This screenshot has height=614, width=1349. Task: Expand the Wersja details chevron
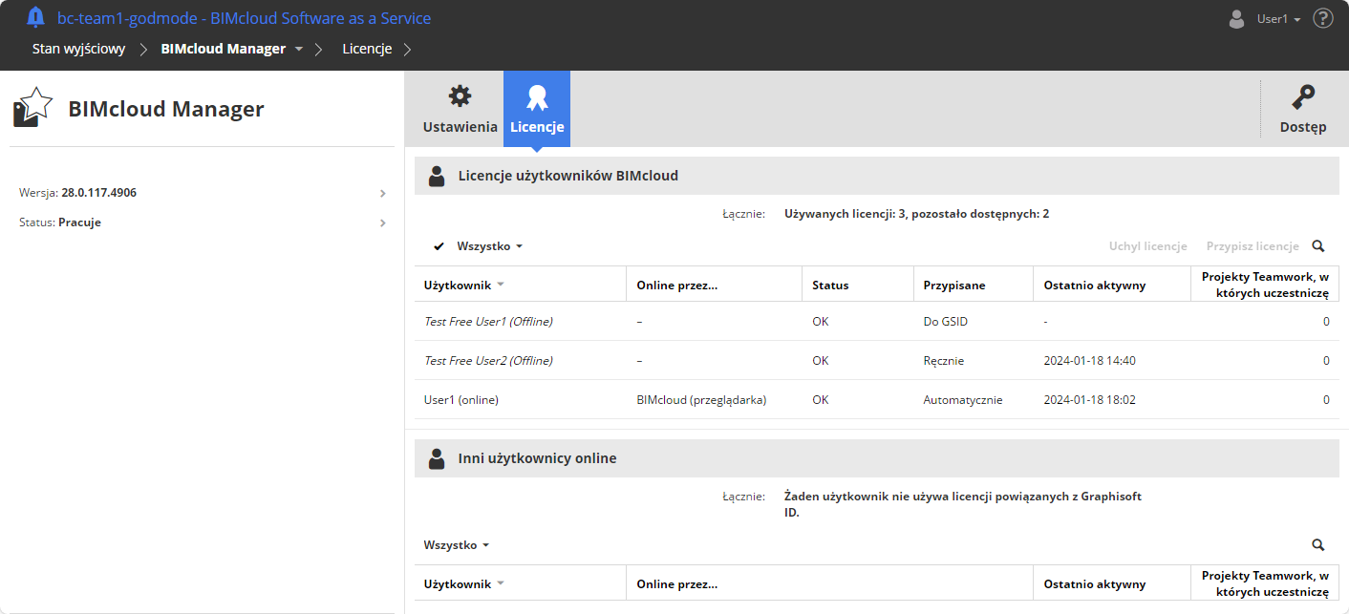383,193
